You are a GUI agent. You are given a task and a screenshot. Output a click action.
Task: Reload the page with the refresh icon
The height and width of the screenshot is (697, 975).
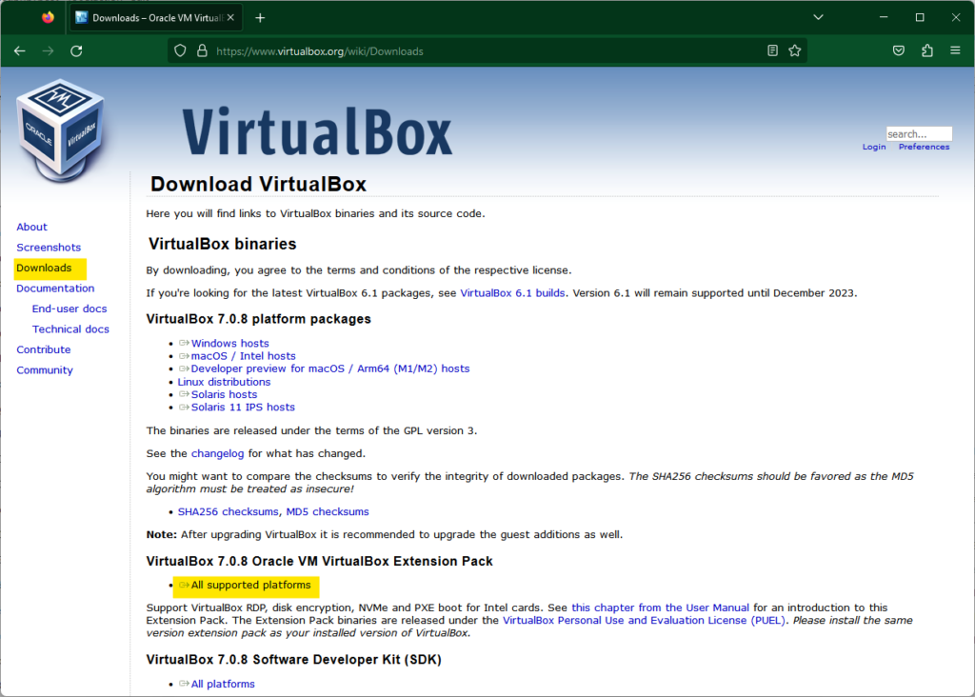[76, 51]
